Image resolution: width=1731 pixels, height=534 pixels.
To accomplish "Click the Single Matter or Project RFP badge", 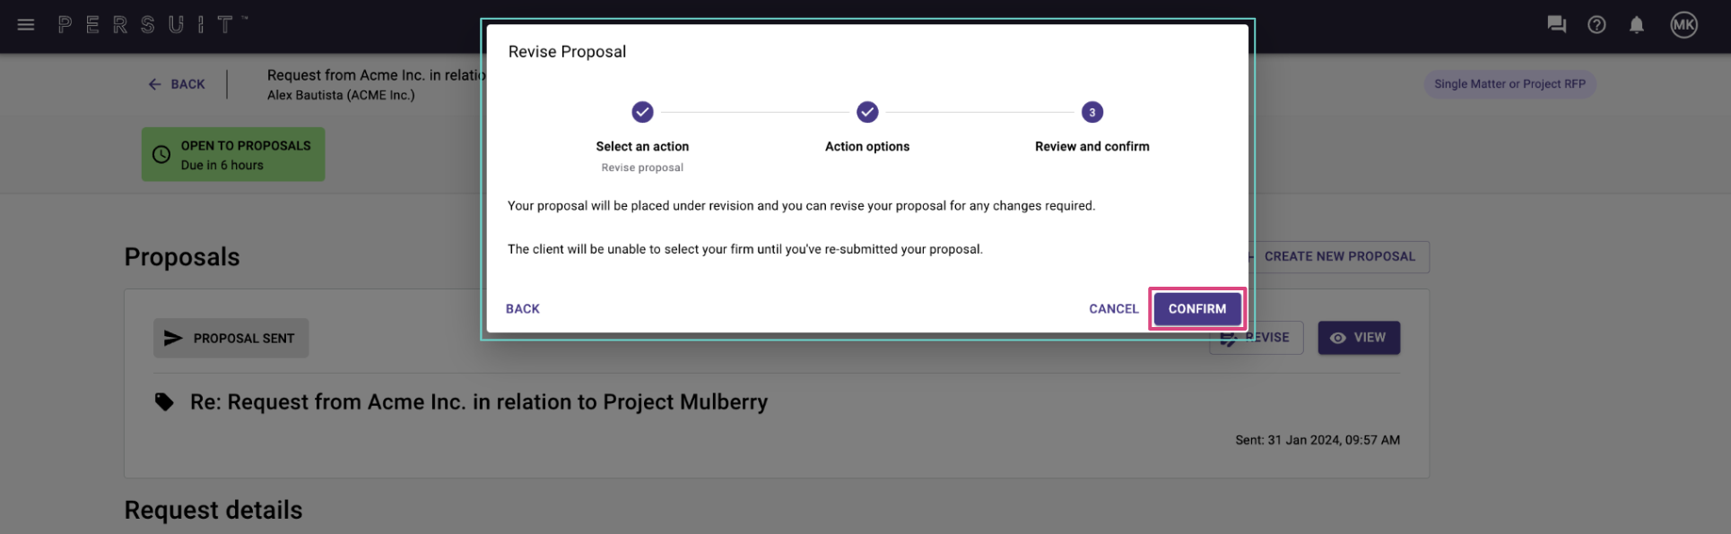I will coord(1509,83).
